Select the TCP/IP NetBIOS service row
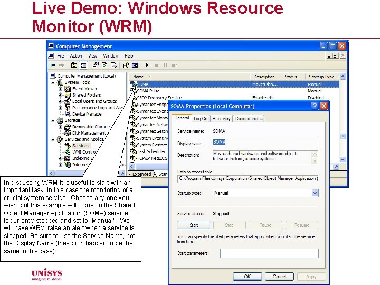Screen dimensions: 380x285 (x=149, y=158)
